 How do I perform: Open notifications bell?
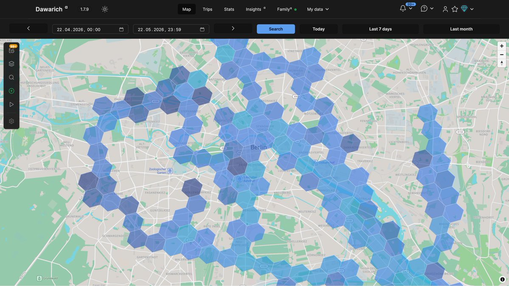pyautogui.click(x=403, y=9)
